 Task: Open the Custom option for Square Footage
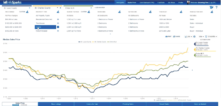84,12
